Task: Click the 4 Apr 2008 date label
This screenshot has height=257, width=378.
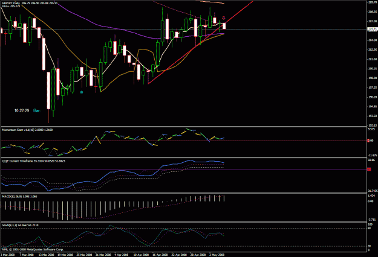Action: tap(122, 255)
